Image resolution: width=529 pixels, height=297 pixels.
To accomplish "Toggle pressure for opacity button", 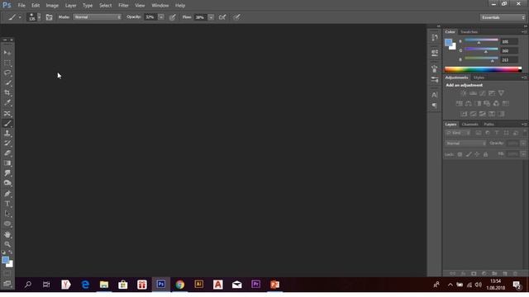I will click(173, 17).
